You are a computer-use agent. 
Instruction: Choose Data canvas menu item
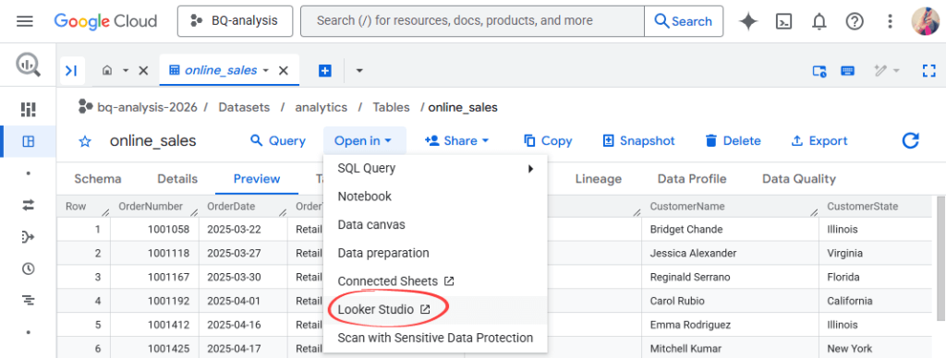click(435, 225)
